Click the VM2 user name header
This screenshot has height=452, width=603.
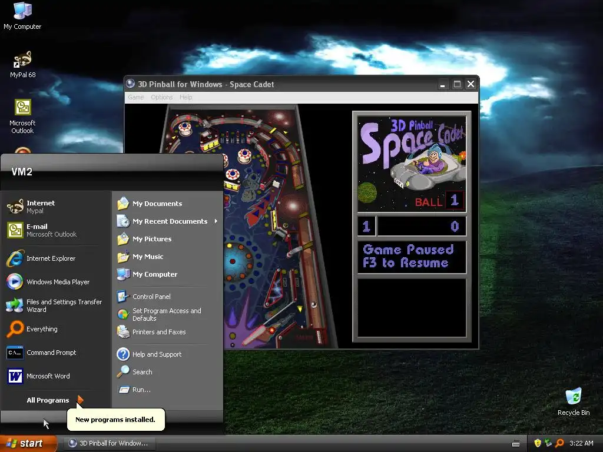pyautogui.click(x=22, y=172)
